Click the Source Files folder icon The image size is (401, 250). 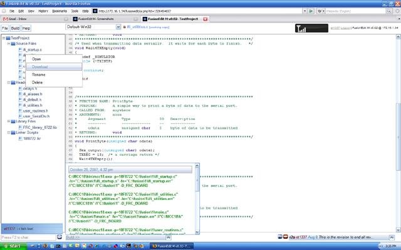[x=13, y=44]
